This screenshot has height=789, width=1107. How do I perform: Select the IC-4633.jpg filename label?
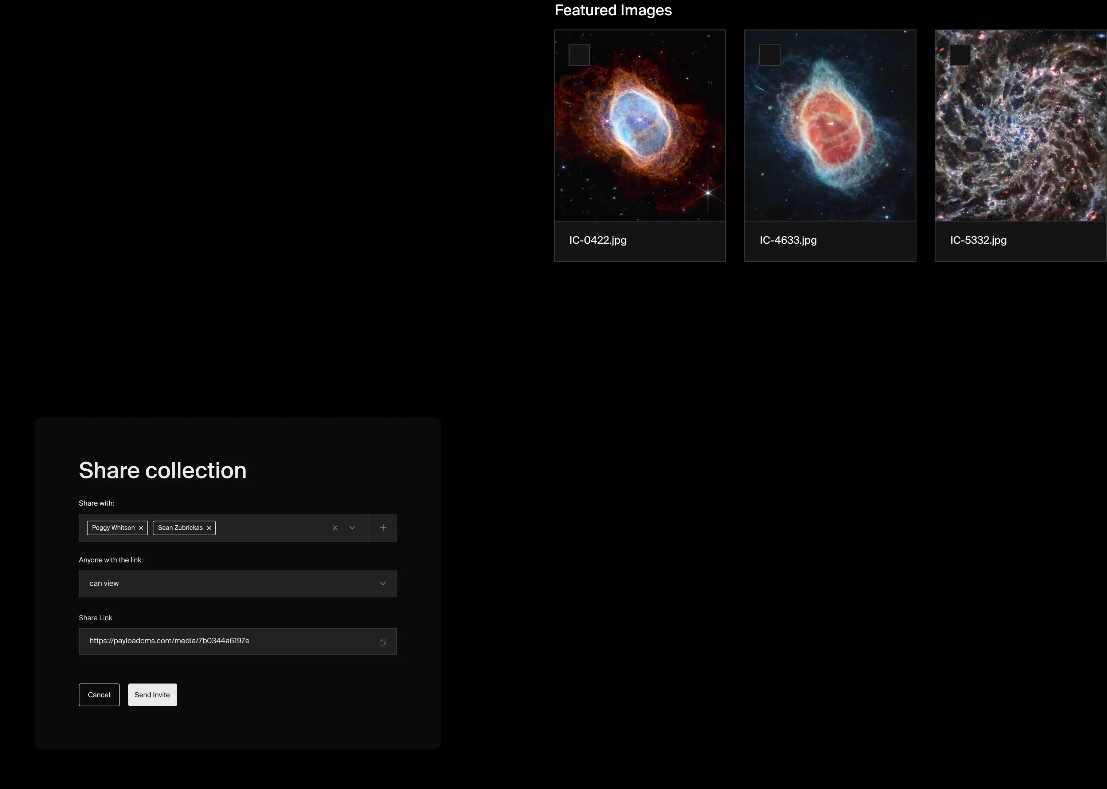pos(788,240)
